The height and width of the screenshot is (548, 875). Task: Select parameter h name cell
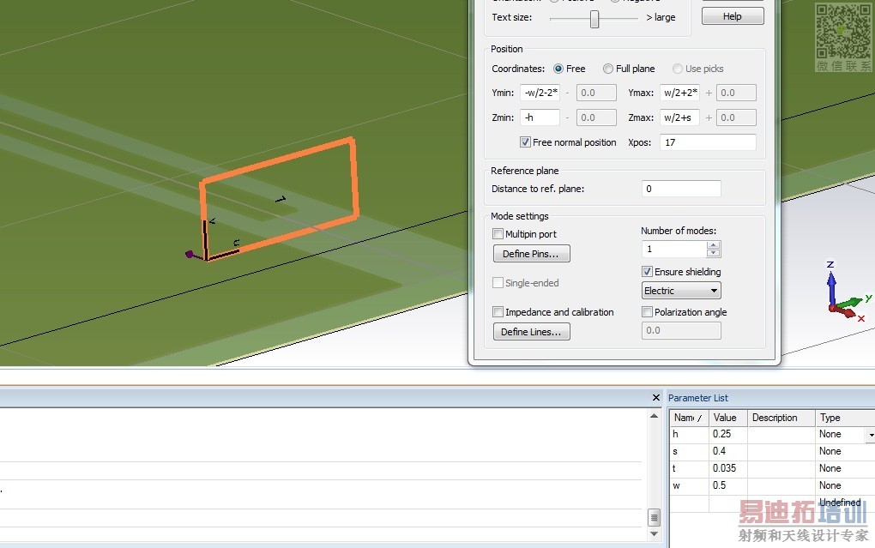coord(689,434)
